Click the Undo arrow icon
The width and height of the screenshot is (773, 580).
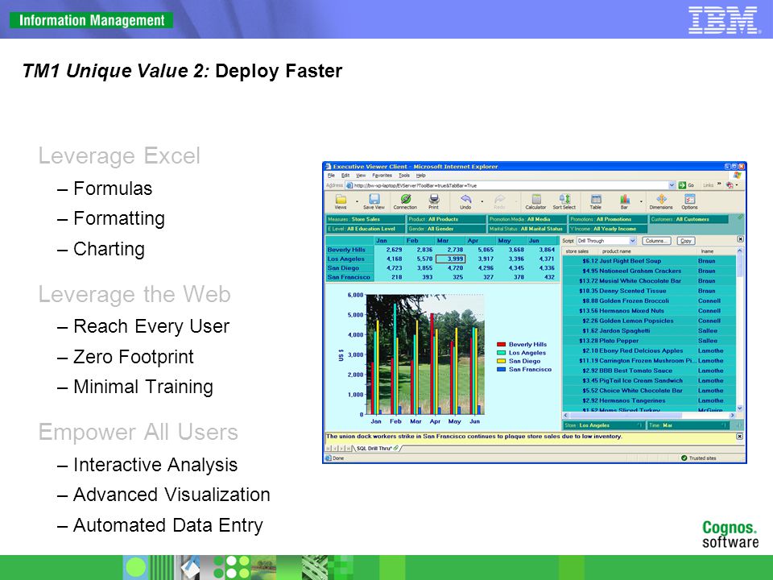pyautogui.click(x=466, y=199)
